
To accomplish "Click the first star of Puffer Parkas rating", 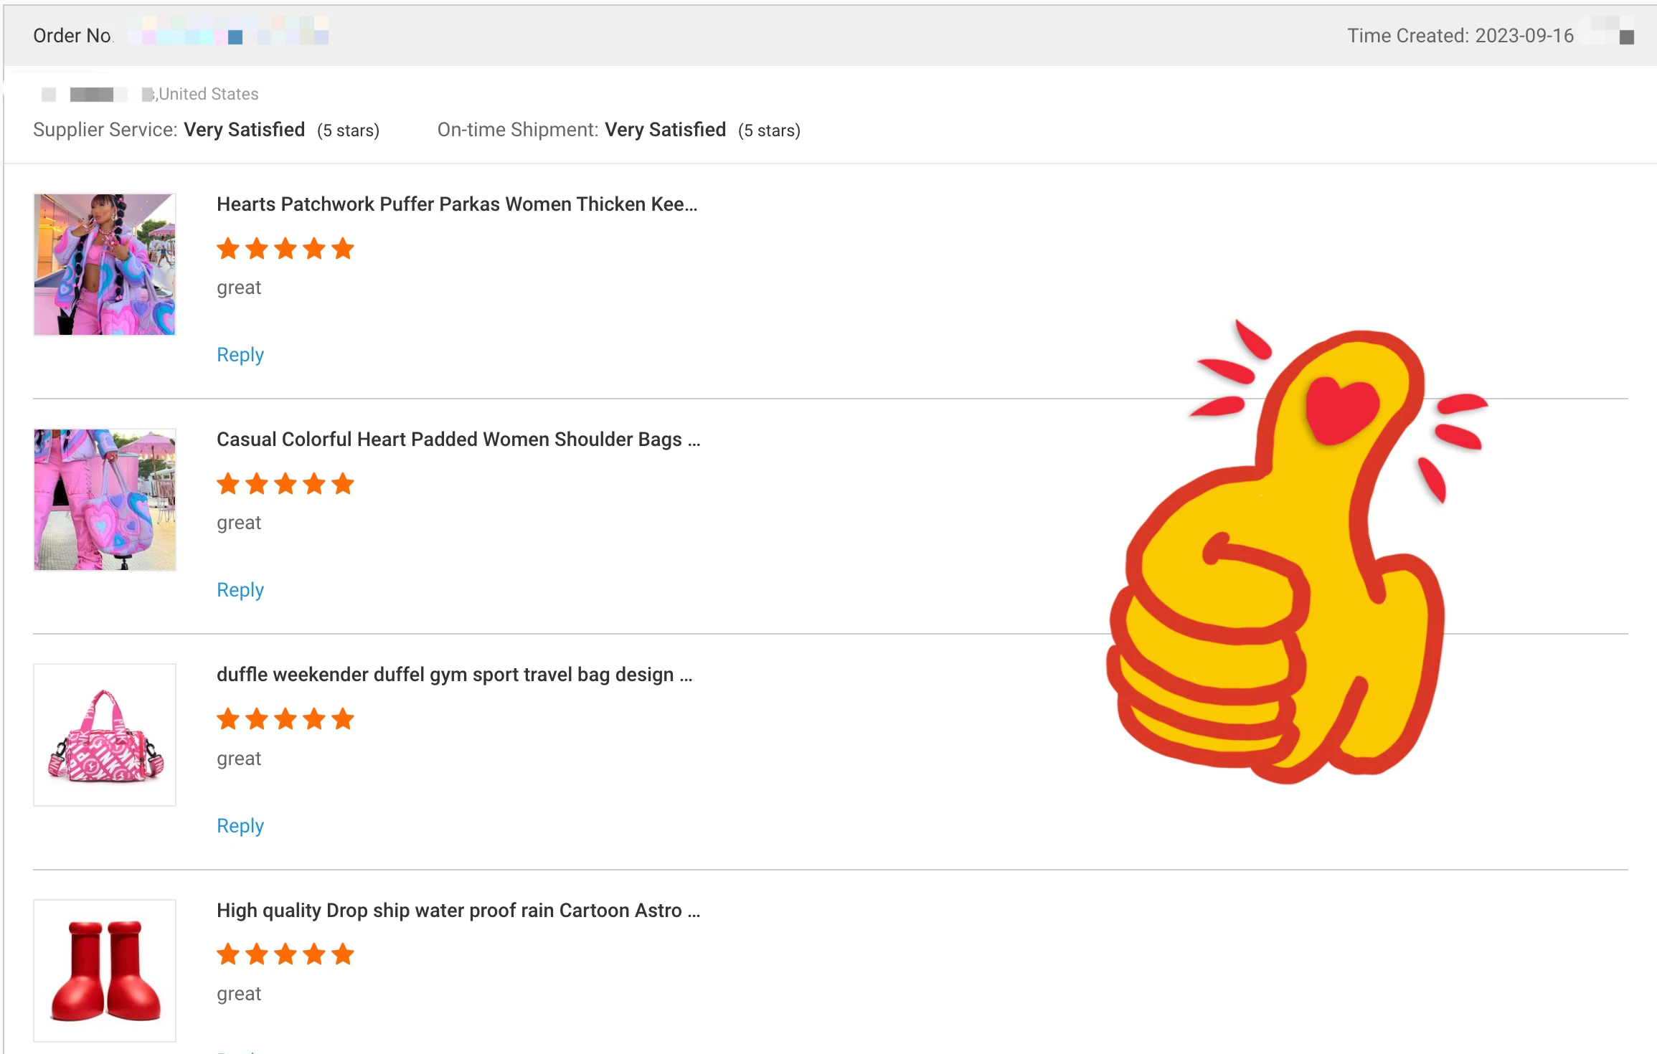I will [x=228, y=249].
